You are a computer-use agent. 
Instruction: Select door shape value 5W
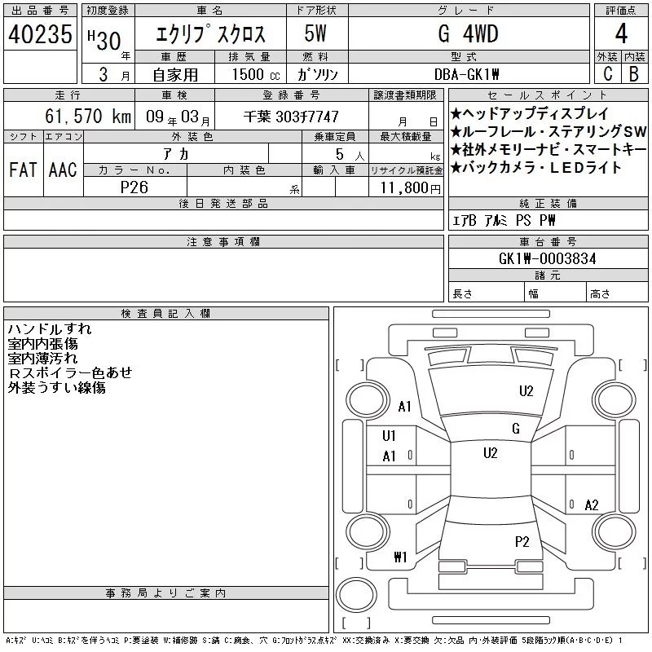click(x=315, y=33)
